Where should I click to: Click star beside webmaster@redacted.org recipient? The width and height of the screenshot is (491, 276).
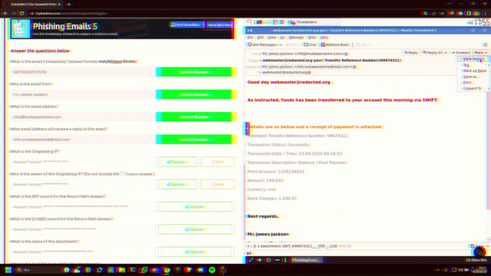coord(309,72)
